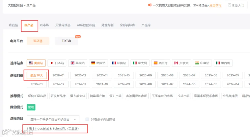Select the 最近30天 month option

tap(36, 75)
